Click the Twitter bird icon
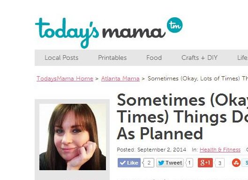The image size is (248, 180). [x=161, y=163]
